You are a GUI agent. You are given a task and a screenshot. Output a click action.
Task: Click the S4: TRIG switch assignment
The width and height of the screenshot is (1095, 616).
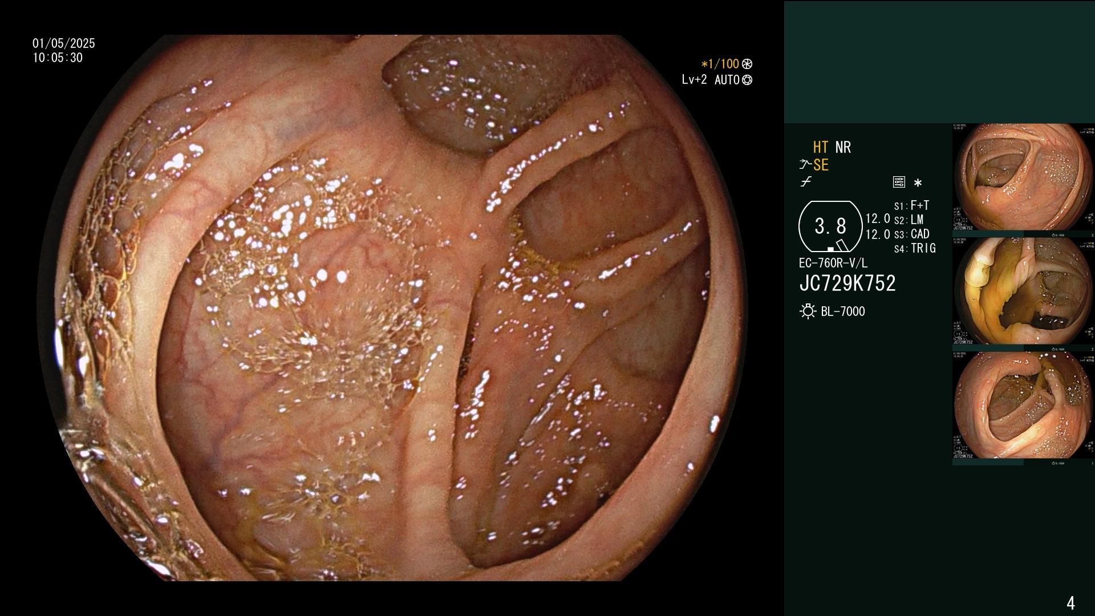coord(915,249)
